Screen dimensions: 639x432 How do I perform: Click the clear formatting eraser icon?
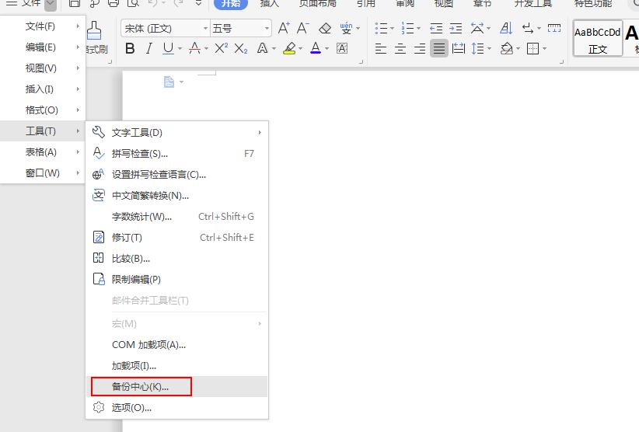325,28
